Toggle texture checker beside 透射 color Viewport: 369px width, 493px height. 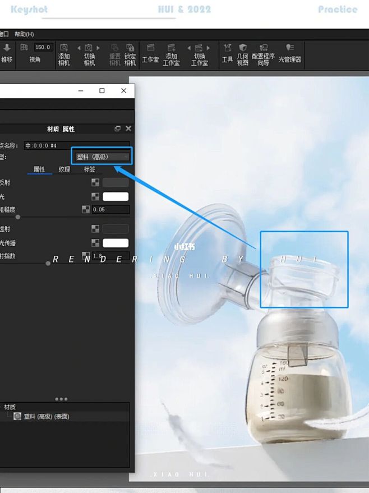tap(95, 229)
